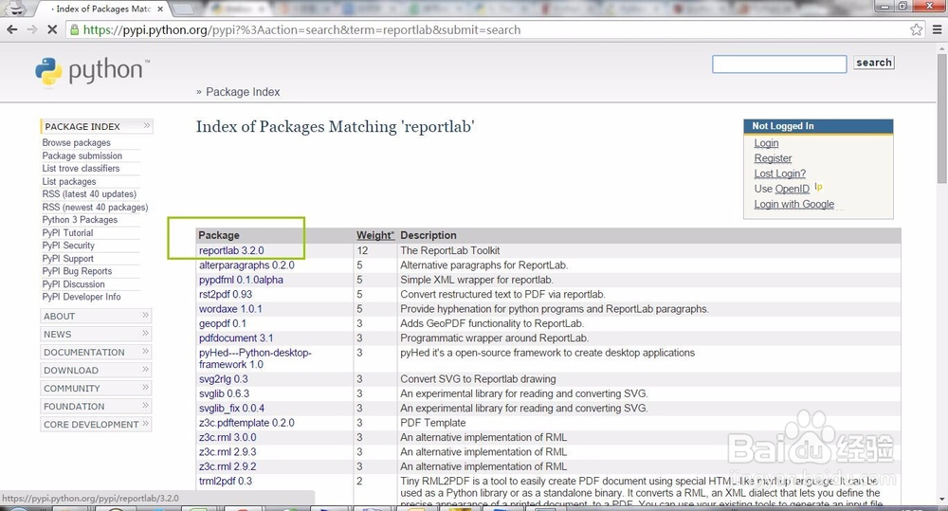
Task: Stop page loading with X button
Action: [52, 29]
